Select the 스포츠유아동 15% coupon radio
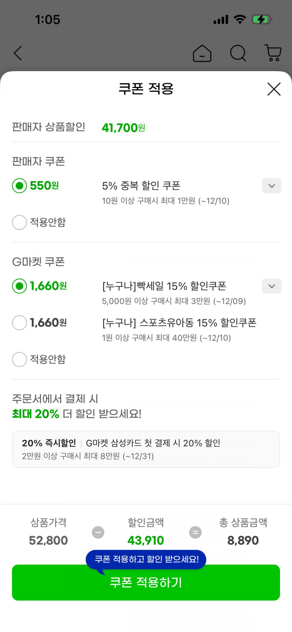The height and width of the screenshot is (632, 292). 19,323
